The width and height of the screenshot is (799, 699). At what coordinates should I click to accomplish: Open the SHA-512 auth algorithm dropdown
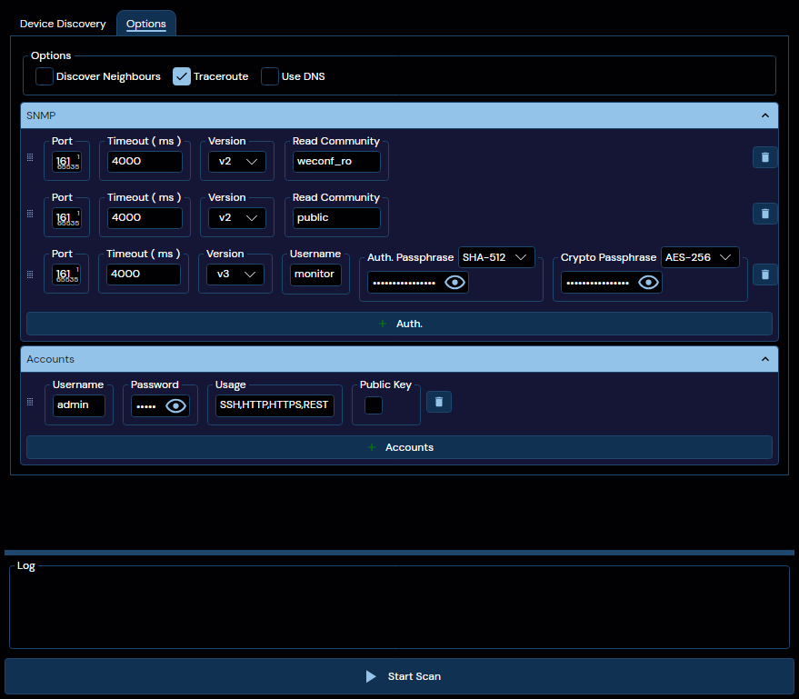point(496,257)
